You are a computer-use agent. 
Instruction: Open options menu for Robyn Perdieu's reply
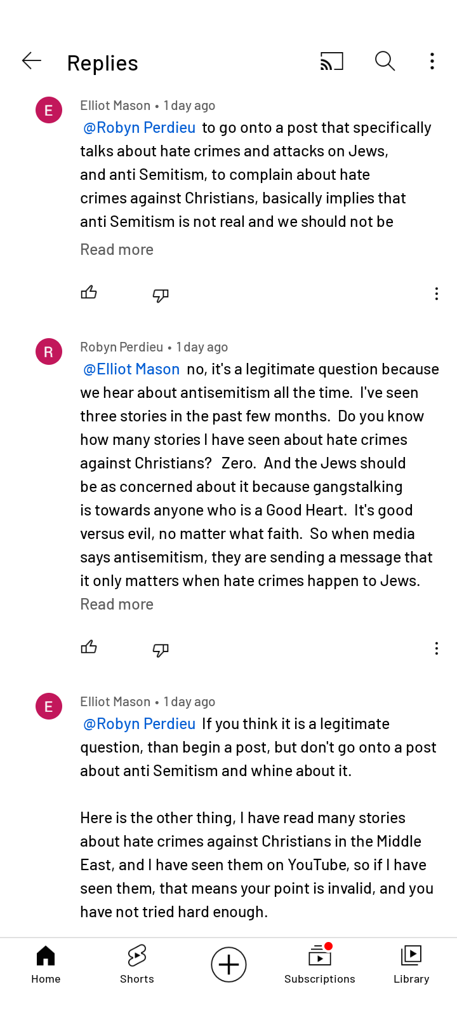point(436,648)
